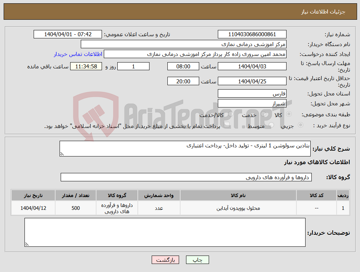Image resolution: width=360 pixels, height=272 pixels.
Task: Click the deadline time field 08:00
Action: coord(183,67)
